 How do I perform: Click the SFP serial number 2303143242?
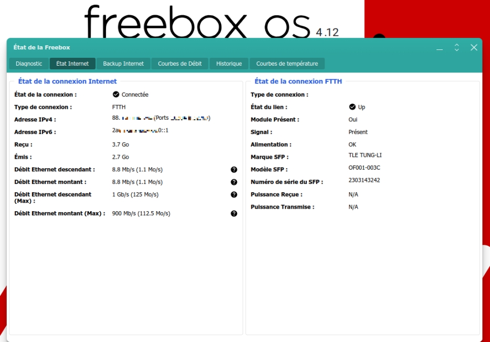(364, 180)
